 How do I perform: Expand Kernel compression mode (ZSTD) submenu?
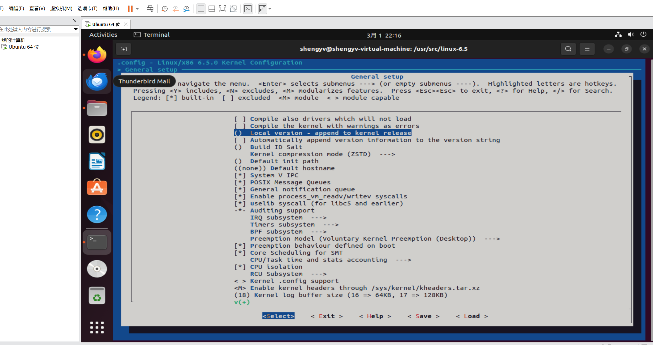(323, 154)
